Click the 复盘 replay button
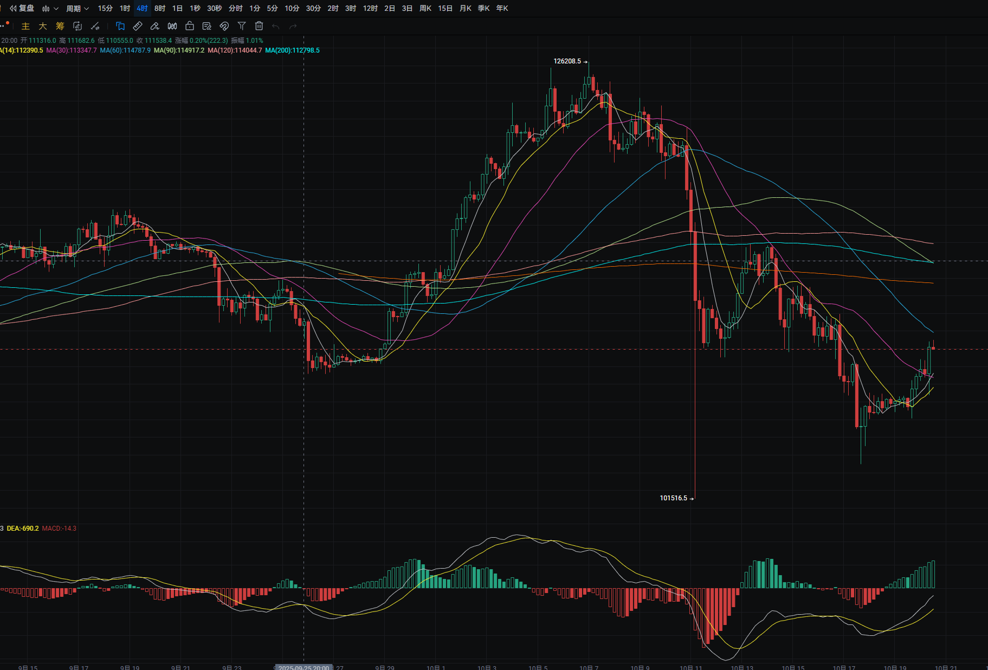988x670 pixels. [22, 9]
